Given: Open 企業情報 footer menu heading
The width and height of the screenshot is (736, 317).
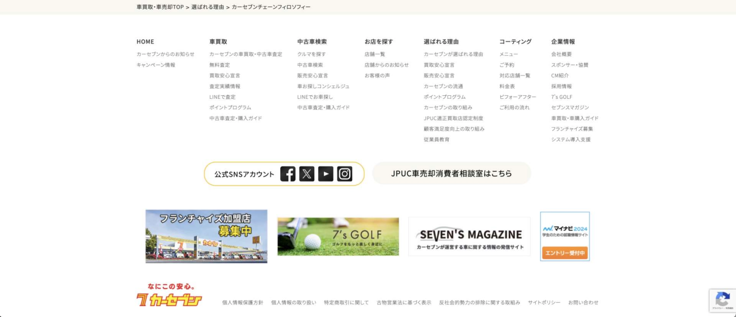Looking at the screenshot, I should point(563,42).
